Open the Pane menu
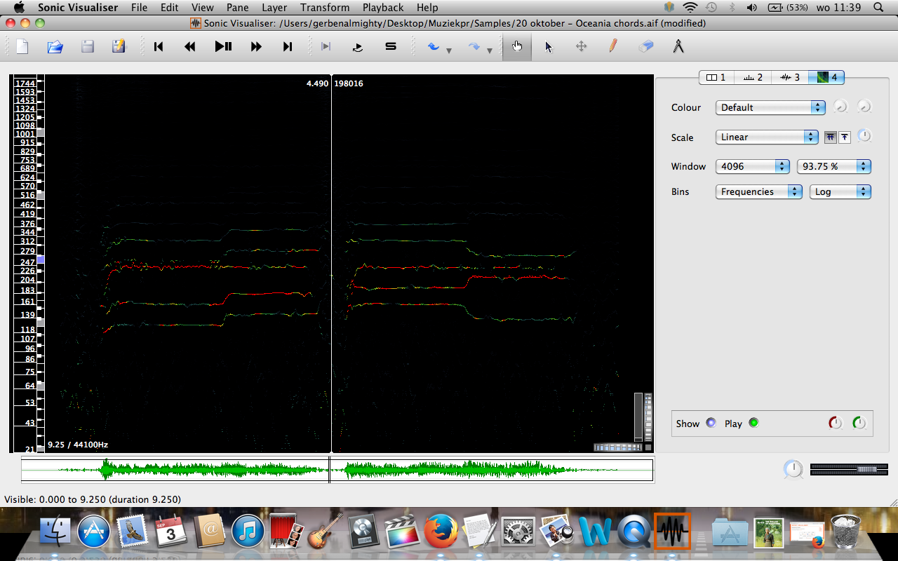Screen dimensions: 898x561 click(x=237, y=7)
